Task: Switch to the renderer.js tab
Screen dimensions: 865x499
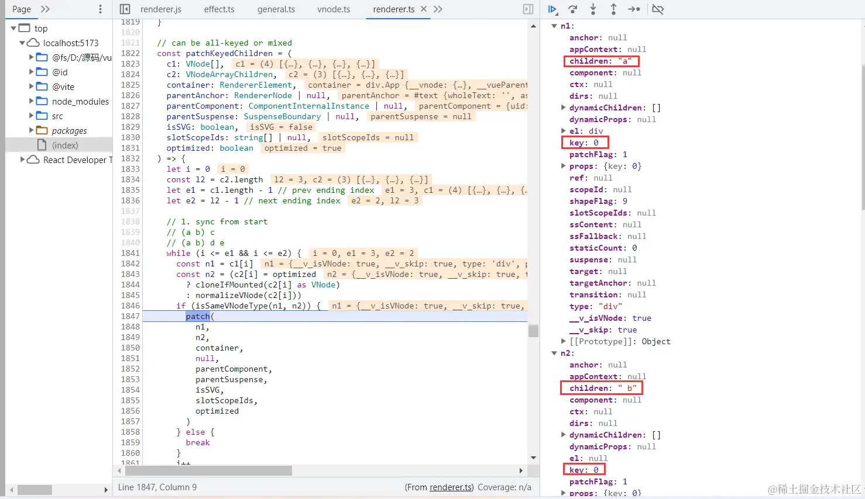Action: (161, 9)
